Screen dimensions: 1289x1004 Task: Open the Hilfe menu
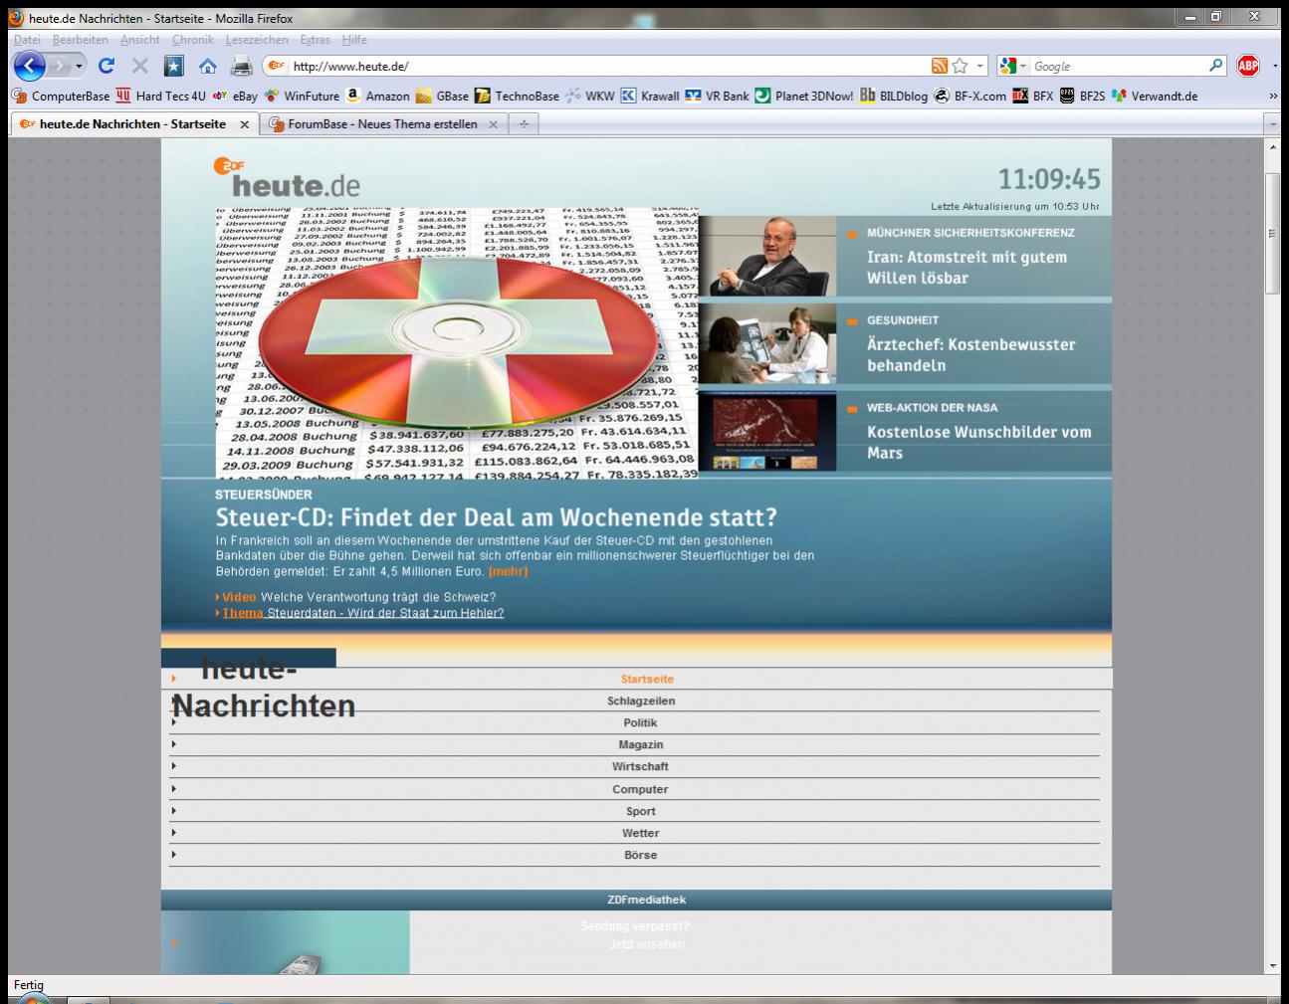click(354, 40)
